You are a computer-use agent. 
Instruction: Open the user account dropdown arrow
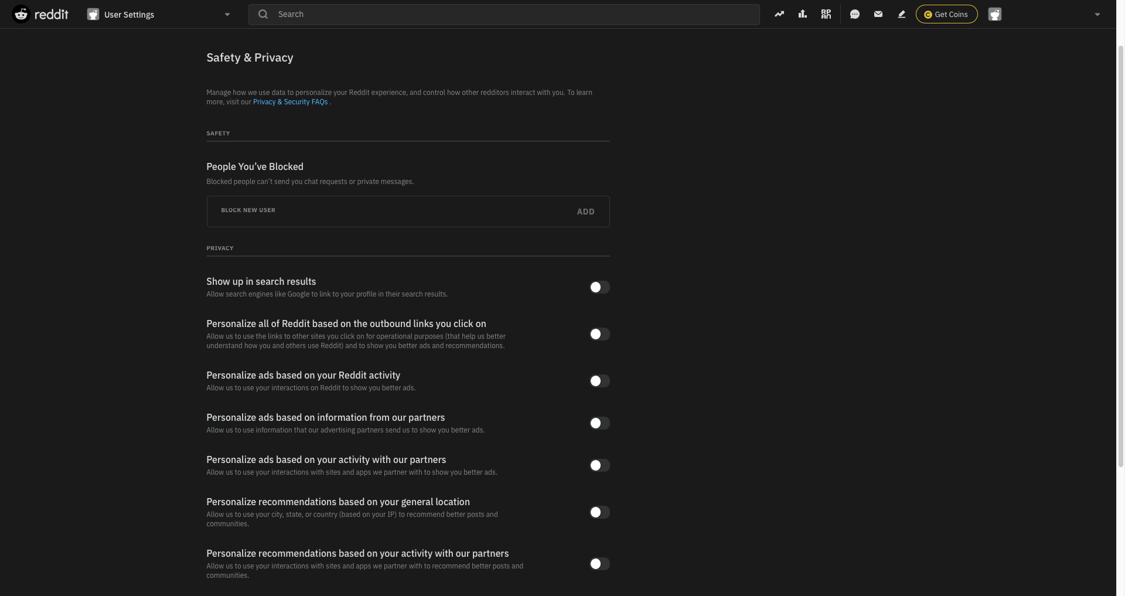[1097, 15]
